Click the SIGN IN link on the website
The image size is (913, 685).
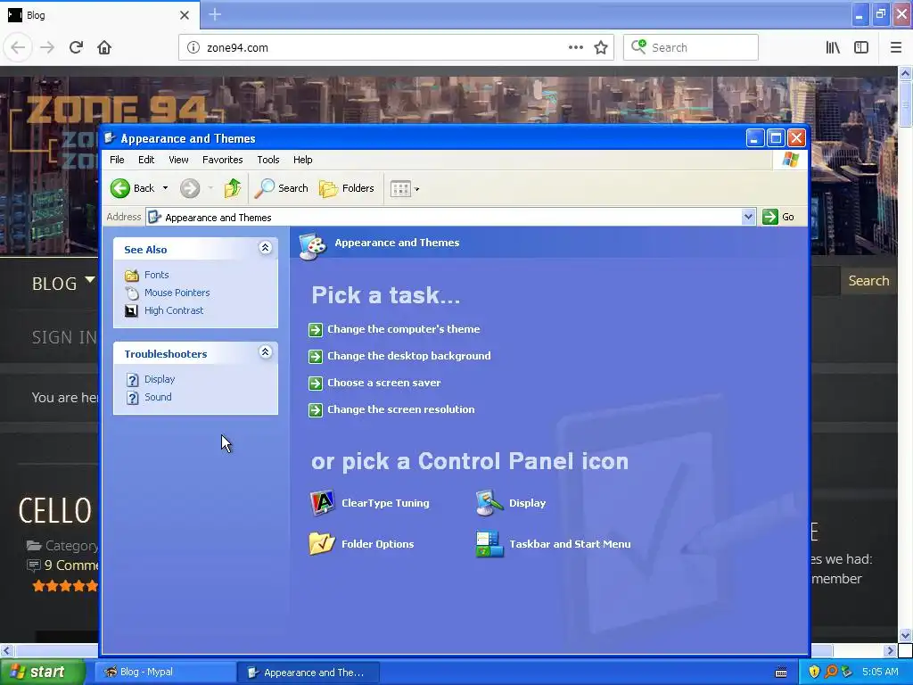(64, 337)
